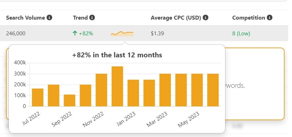Click the Nov 2022 bar

(x=101, y=90)
